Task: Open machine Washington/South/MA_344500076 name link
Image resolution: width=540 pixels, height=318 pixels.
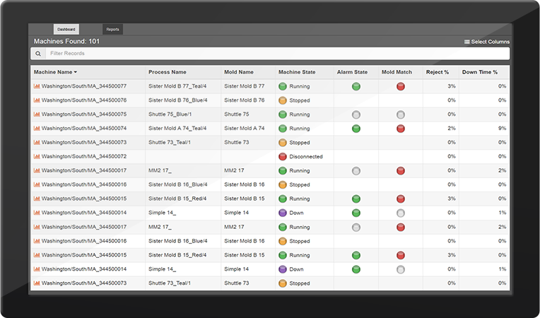Action: click(x=84, y=100)
